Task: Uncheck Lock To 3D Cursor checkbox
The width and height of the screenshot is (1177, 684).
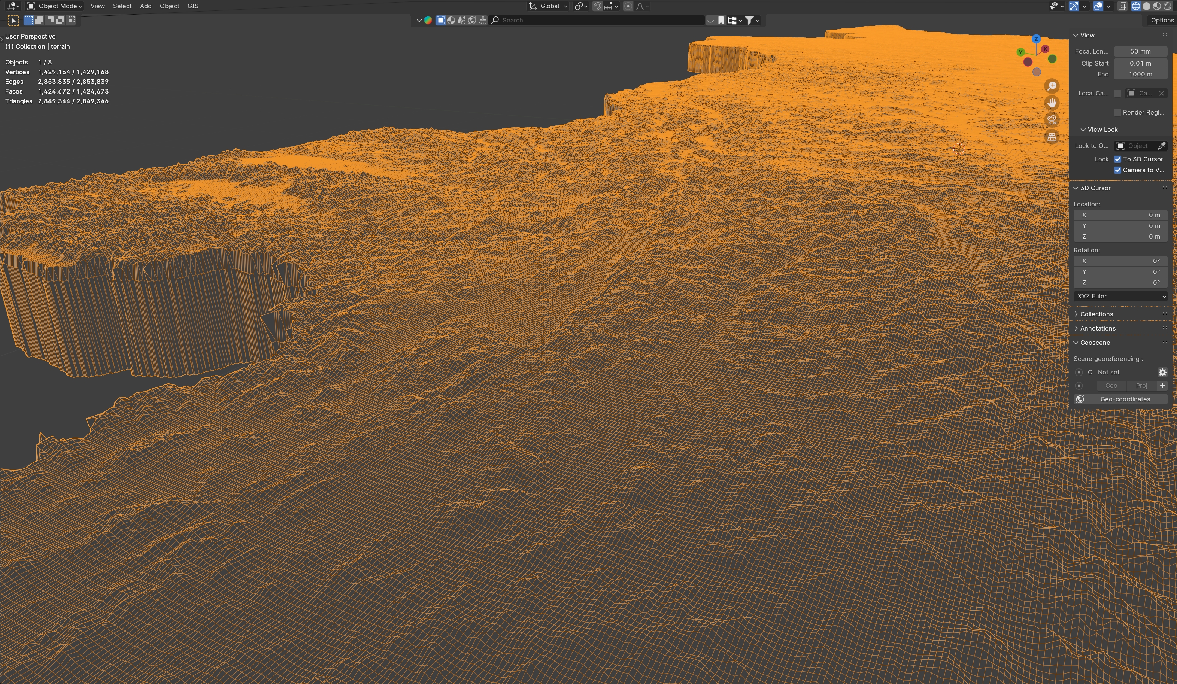Action: [x=1118, y=159]
